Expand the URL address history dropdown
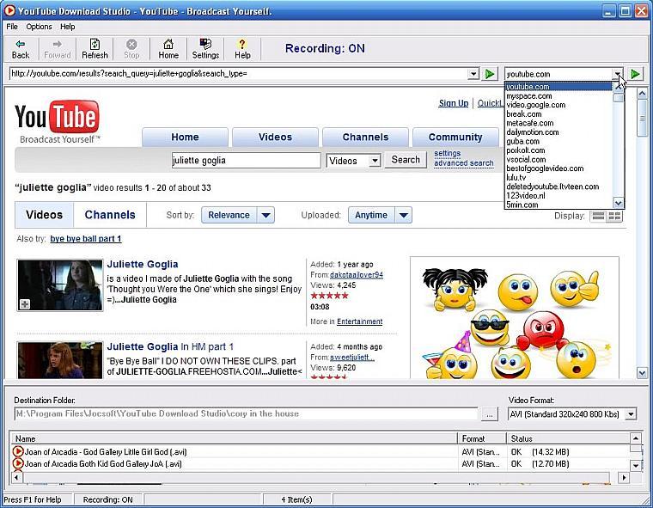The image size is (653, 508). (473, 74)
